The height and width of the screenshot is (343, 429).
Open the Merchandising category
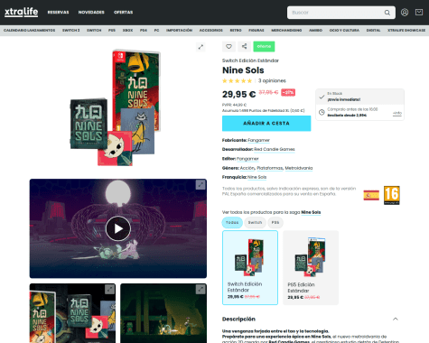coord(286,31)
